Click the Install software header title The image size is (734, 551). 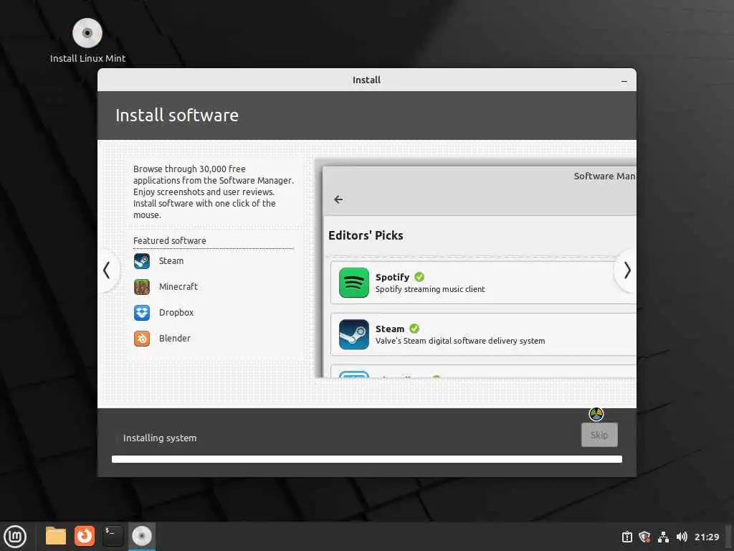(x=177, y=116)
